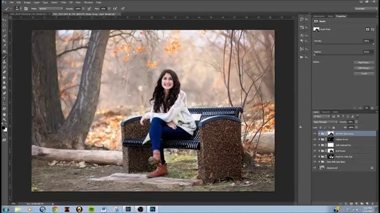
Task: Click the Invert button in Properties
Action: coord(364,73)
